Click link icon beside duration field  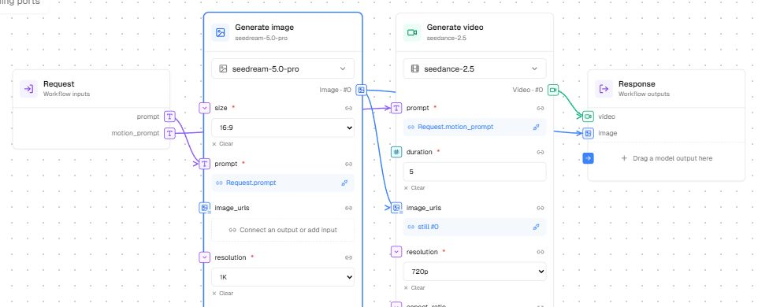tap(541, 152)
